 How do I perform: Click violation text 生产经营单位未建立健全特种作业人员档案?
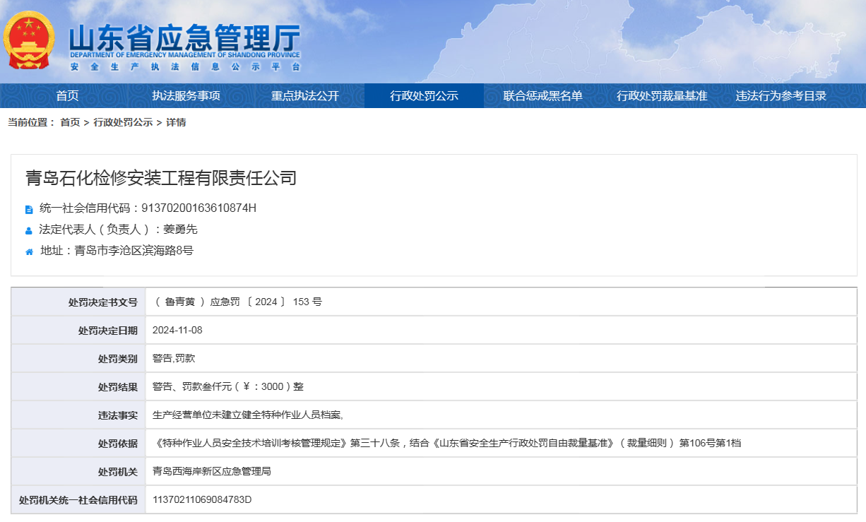point(247,415)
